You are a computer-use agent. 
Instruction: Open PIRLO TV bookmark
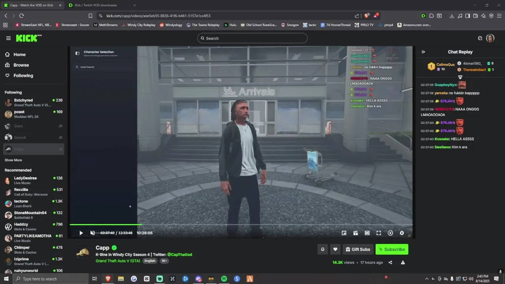click(x=364, y=25)
